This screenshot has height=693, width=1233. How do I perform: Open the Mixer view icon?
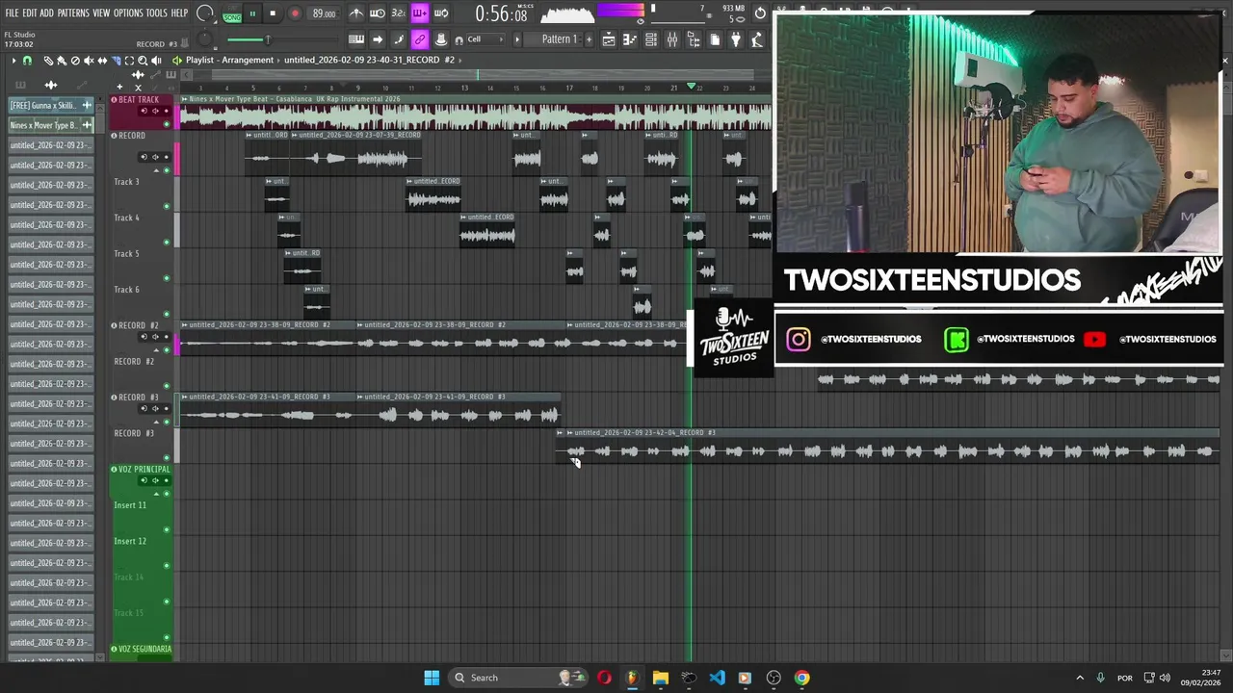(672, 39)
